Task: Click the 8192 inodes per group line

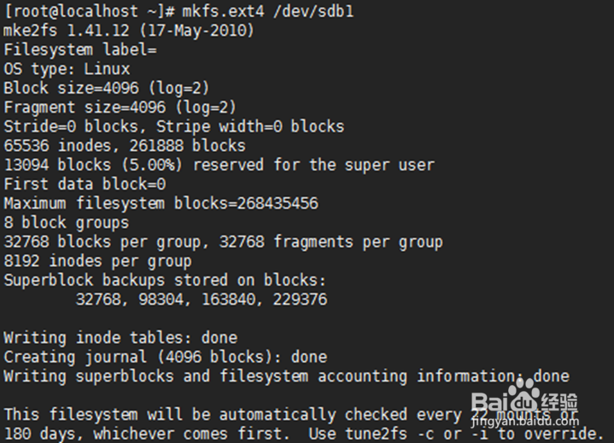Action: [x=97, y=260]
